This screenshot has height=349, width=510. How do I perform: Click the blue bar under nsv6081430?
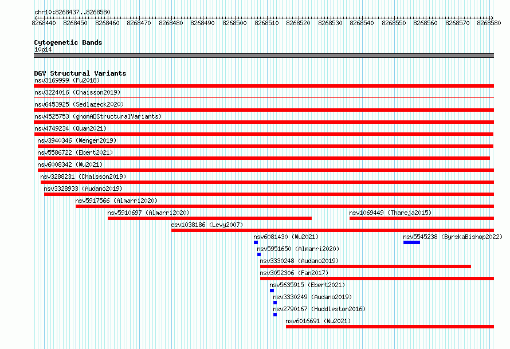click(x=256, y=242)
